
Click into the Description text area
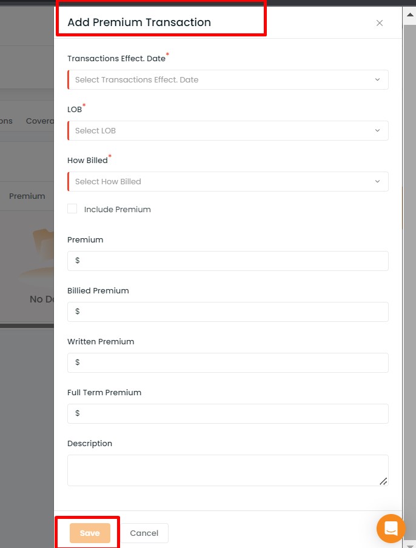click(x=227, y=470)
